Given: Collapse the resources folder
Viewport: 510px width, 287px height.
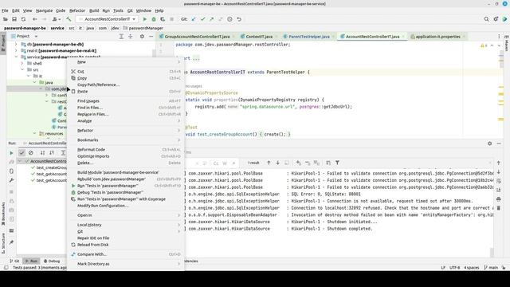Looking at the screenshot, I should point(34,133).
